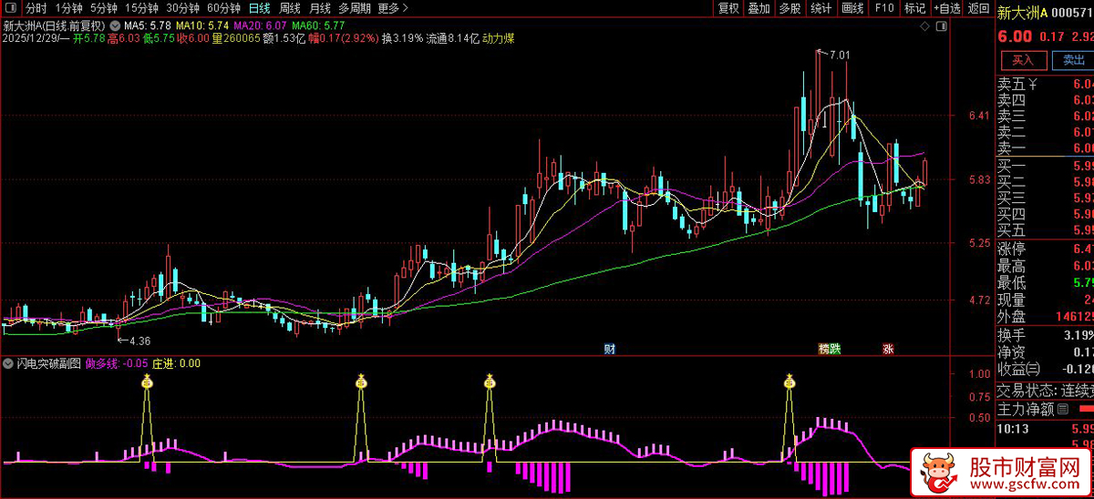
Task: Open the 画线 drawing tools
Action: (852, 9)
